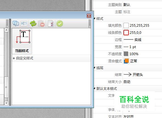Click the 主题 标注 value
162x118 pixels.
127,12
